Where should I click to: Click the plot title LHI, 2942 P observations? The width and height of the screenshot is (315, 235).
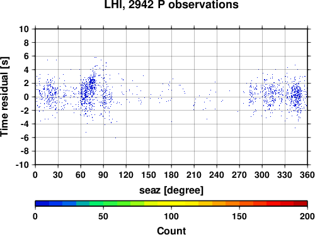click(x=171, y=4)
